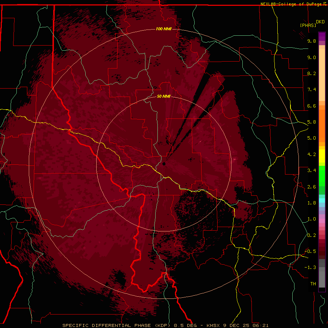Click the SPECIFIC DIFFERENTIAL PHASE (KDP) caption
Viewport: 328px width, 328px height.
(x=117, y=325)
